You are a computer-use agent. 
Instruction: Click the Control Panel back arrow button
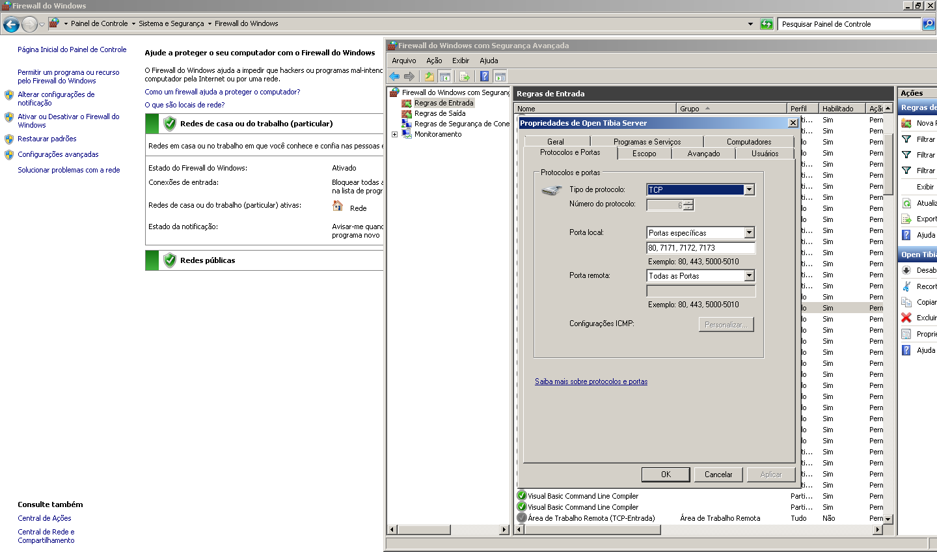tap(11, 25)
